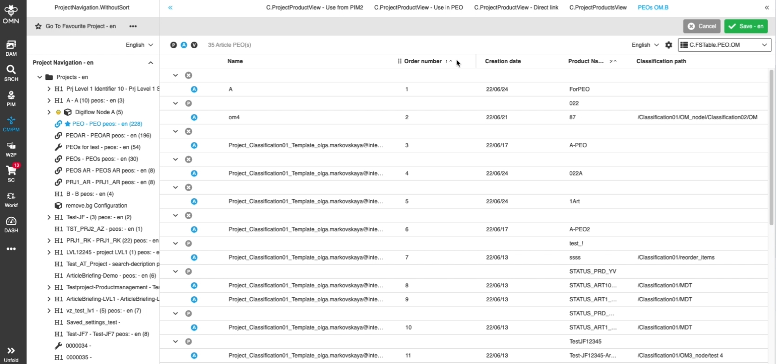
Task: Click the Go To Favourite Project star
Action: tap(39, 26)
